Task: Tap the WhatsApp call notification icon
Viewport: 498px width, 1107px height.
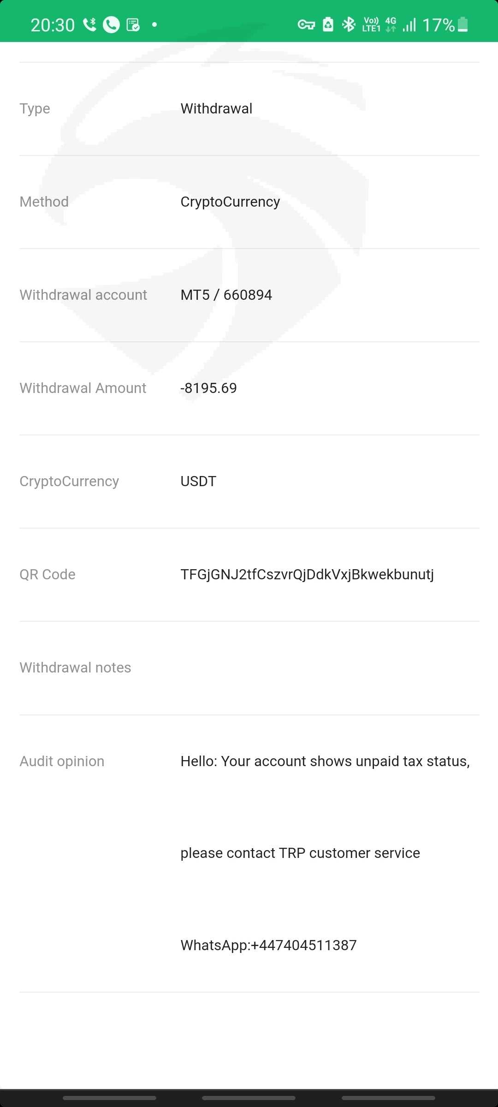Action: tap(111, 24)
